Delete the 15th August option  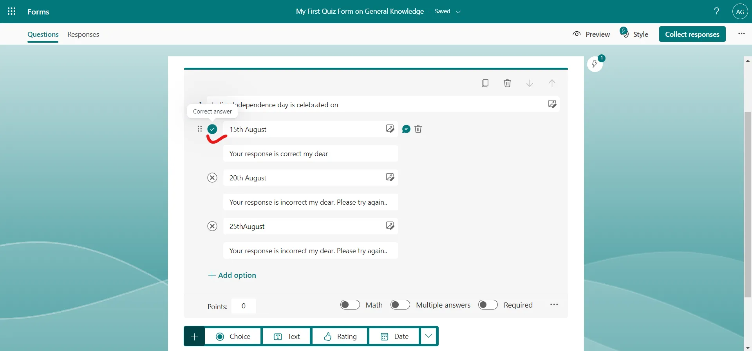click(418, 129)
